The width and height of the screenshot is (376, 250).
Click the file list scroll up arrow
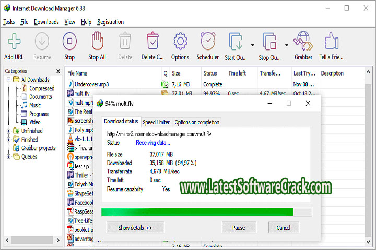click(368, 72)
